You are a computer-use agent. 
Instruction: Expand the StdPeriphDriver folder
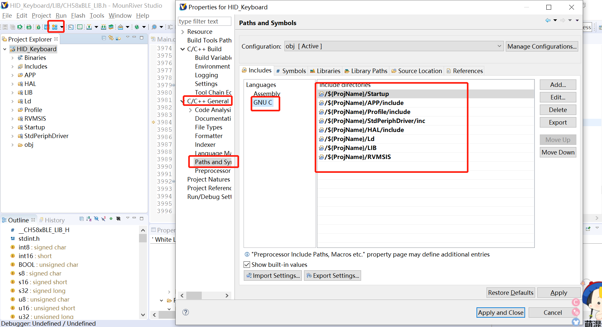coord(13,136)
